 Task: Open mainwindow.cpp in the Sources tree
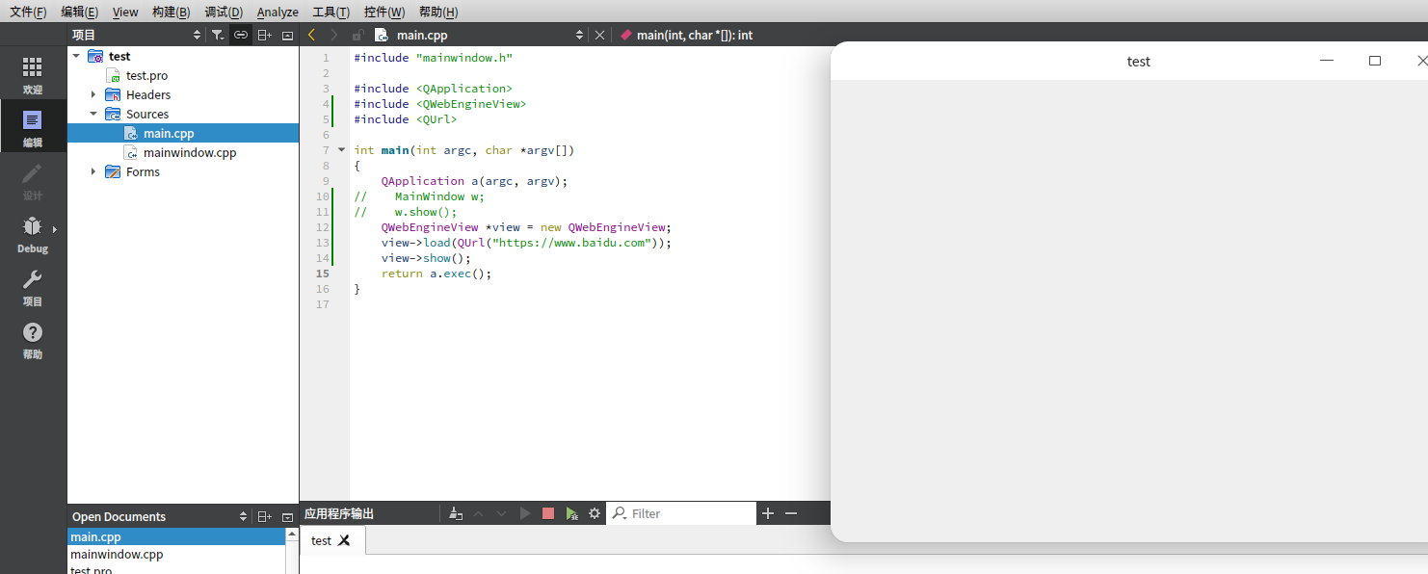click(x=189, y=152)
